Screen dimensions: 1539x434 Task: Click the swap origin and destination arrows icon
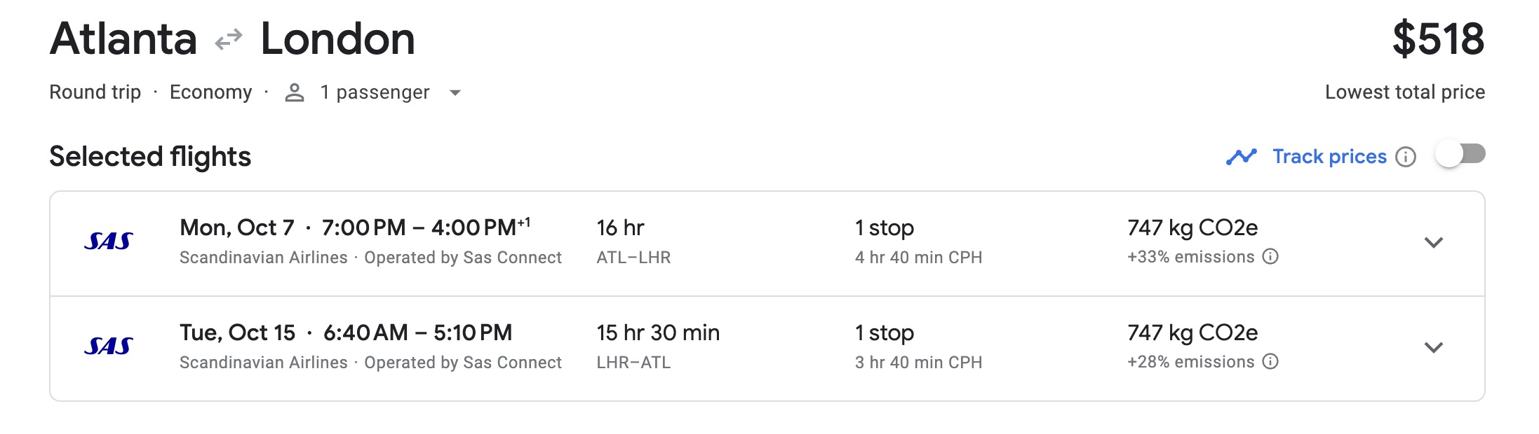pos(227,40)
